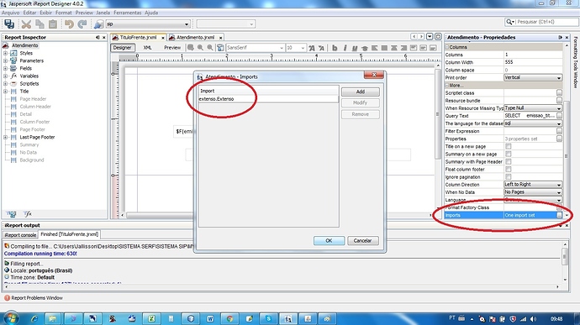Viewport: 580px width, 325px height.
Task: Select extenso.Extenso import entry
Action: pyautogui.click(x=268, y=99)
